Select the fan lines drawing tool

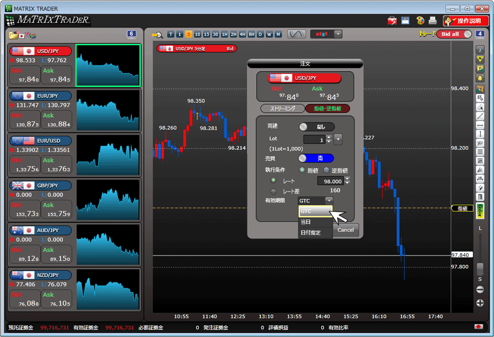coord(480,170)
